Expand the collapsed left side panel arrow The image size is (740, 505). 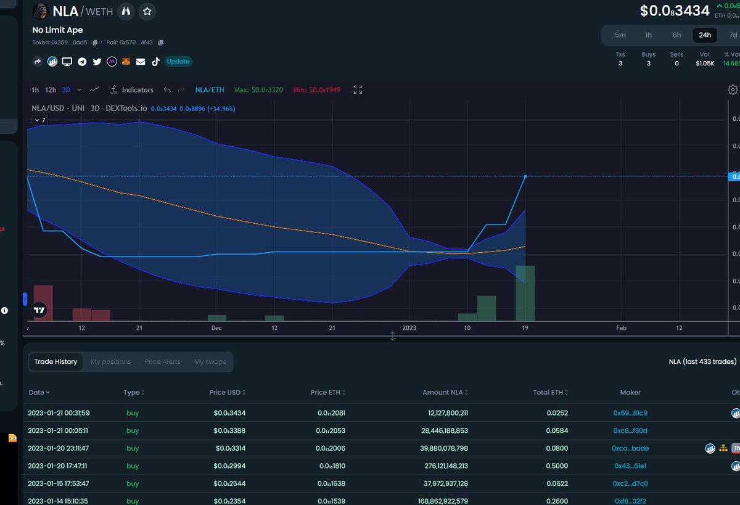25,299
